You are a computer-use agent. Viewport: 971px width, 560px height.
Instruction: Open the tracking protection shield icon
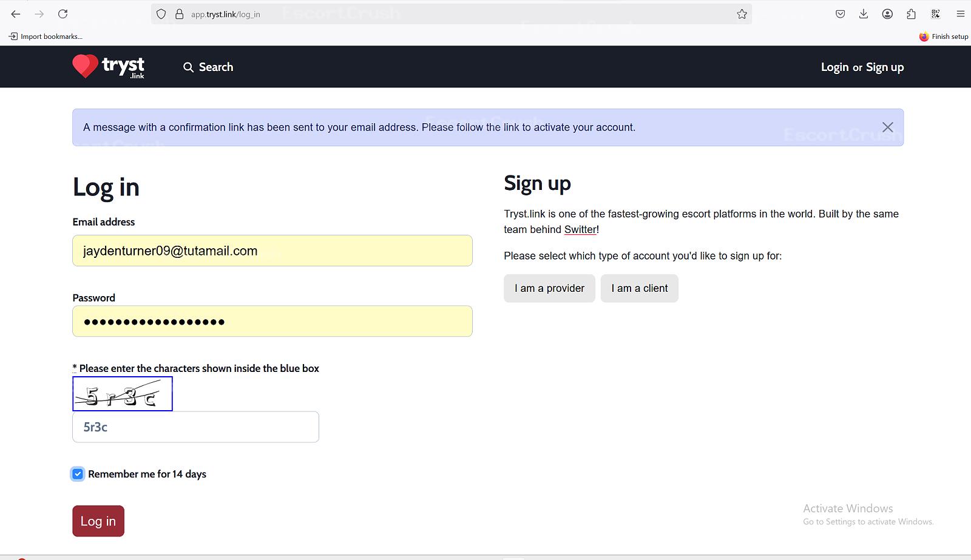click(161, 14)
